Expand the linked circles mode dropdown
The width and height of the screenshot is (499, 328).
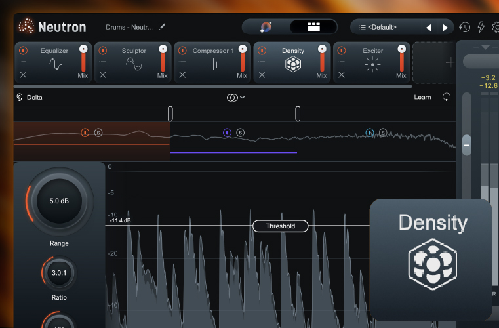pos(235,97)
